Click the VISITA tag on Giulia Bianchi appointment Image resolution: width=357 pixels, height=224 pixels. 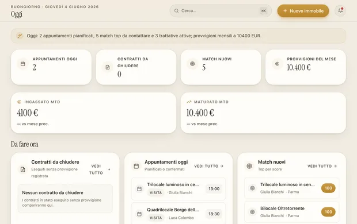click(x=155, y=192)
